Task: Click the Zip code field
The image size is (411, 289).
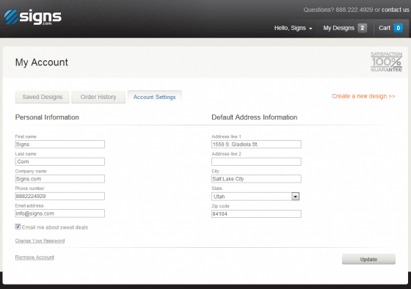Action: 256,213
